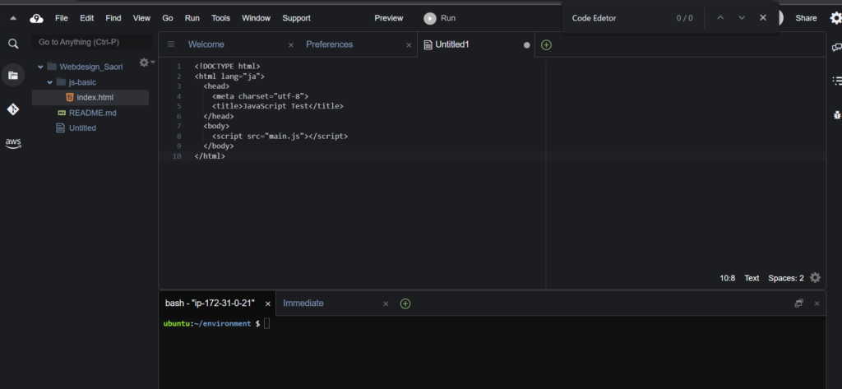This screenshot has width=842, height=389.
Task: Open the File menu
Action: [x=62, y=18]
